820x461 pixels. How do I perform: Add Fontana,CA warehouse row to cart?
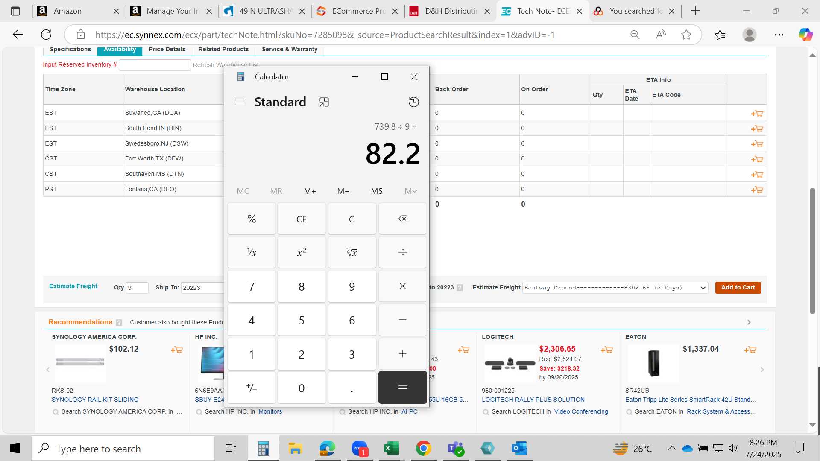click(x=757, y=190)
